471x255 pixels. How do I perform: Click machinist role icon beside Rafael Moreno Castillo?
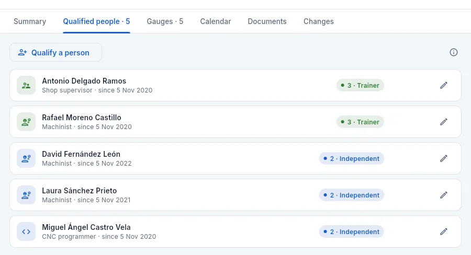(x=26, y=122)
